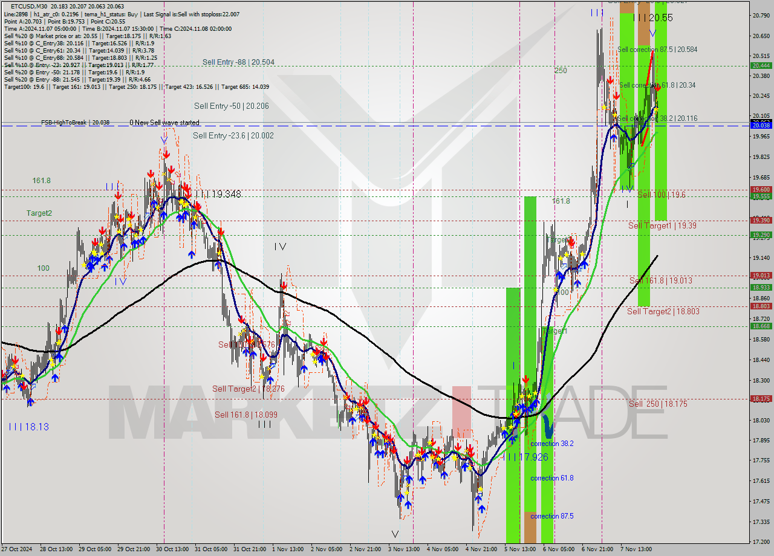This screenshot has height=556, width=774.
Task: Select the '30 Oct 13:00' time label
Action: click(x=172, y=549)
